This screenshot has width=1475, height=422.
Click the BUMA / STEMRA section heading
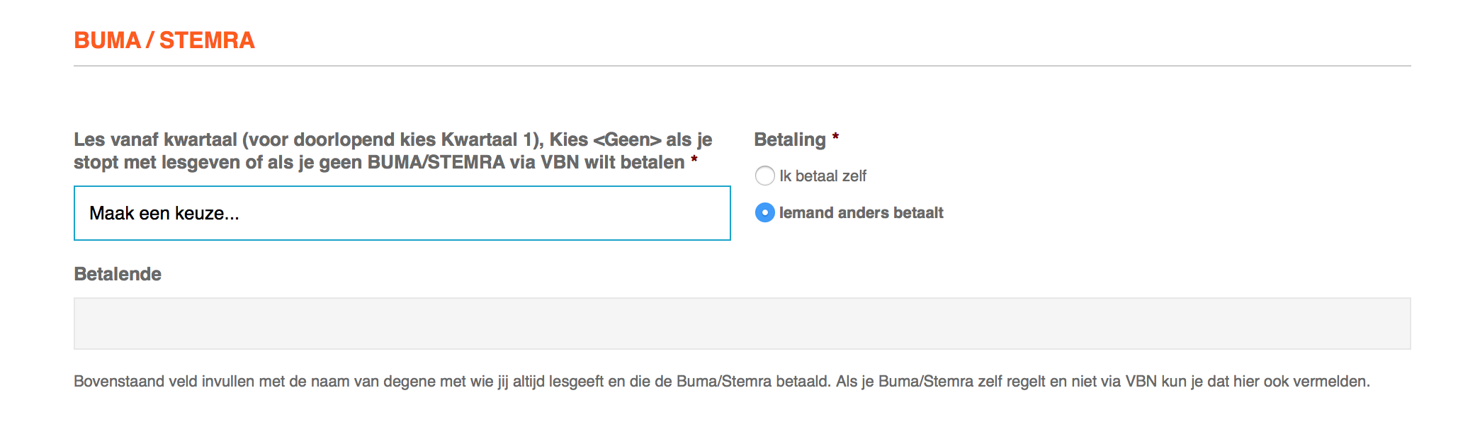click(164, 40)
